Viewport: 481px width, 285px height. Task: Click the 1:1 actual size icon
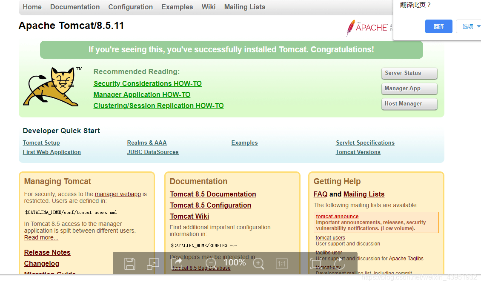[x=282, y=264]
